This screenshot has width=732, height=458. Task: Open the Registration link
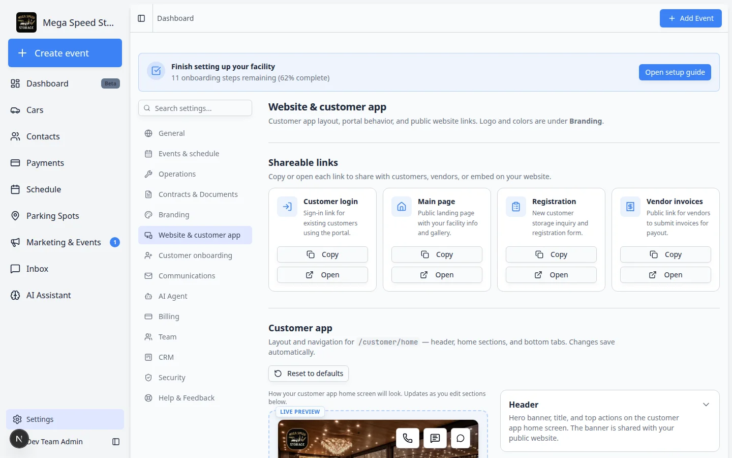click(x=551, y=275)
